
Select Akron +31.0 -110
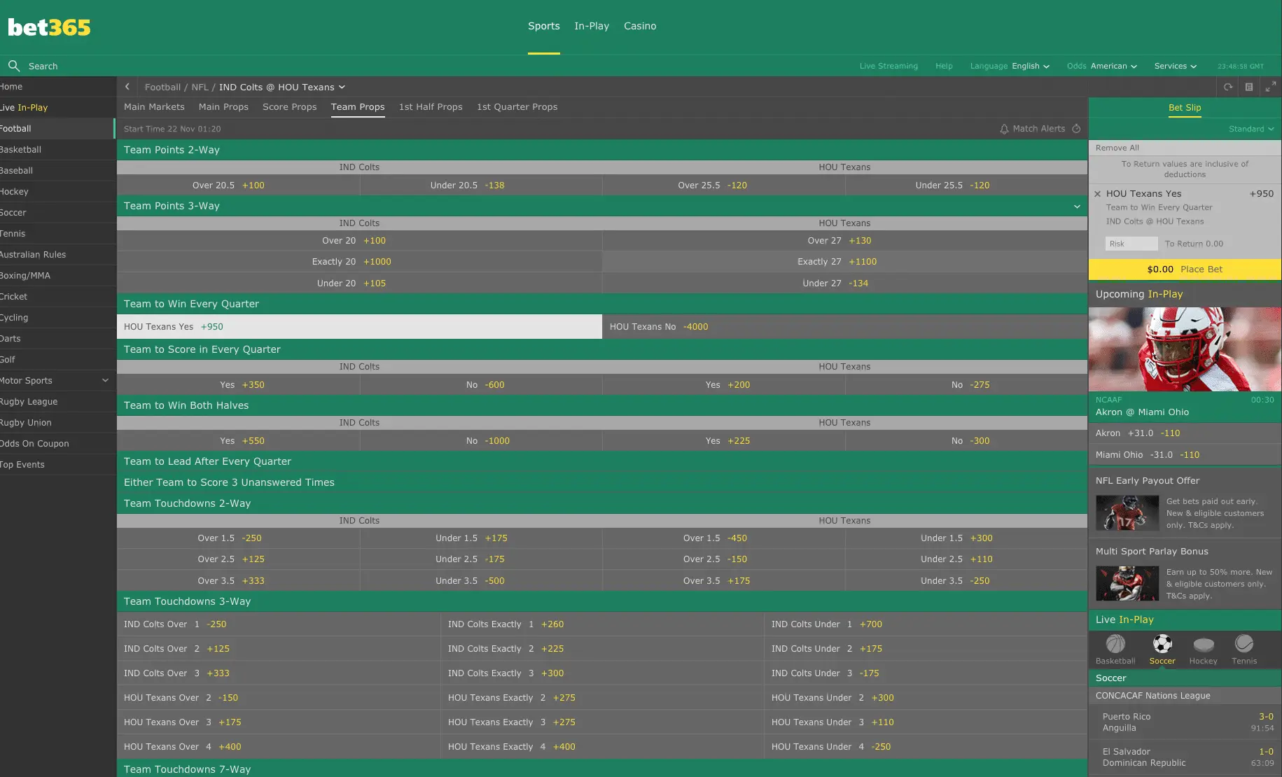point(1185,433)
